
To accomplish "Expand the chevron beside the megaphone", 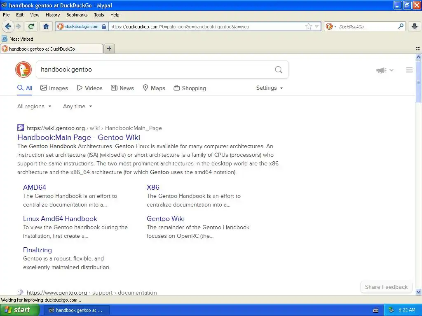I will point(392,70).
